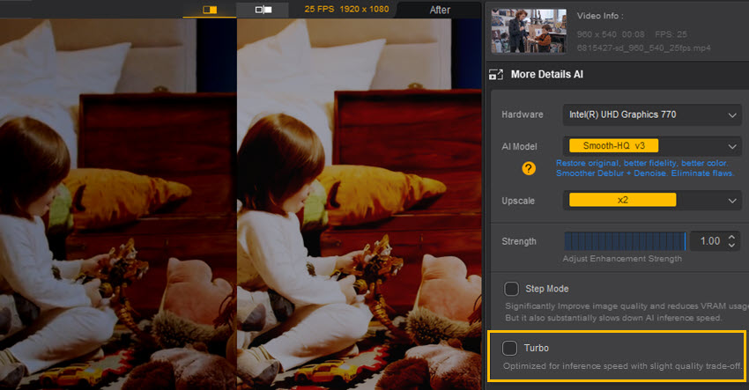Click the Strength slider bar
The height and width of the screenshot is (390, 749).
coord(625,241)
